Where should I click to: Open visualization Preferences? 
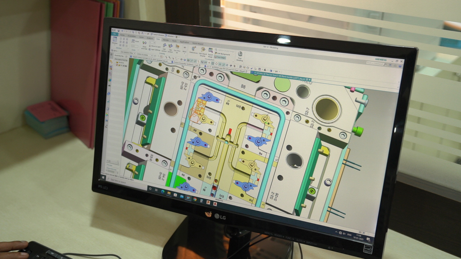[194, 49]
